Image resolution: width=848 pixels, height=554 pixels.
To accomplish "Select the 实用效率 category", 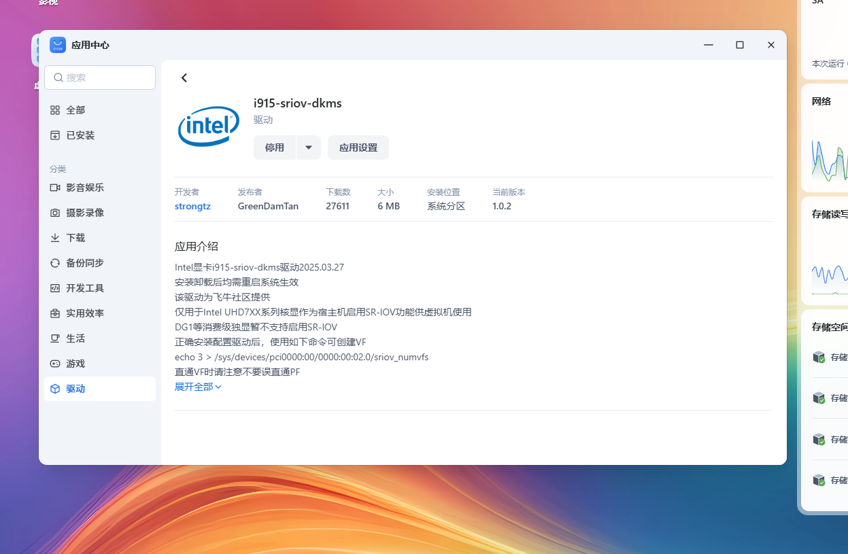I will (100, 313).
